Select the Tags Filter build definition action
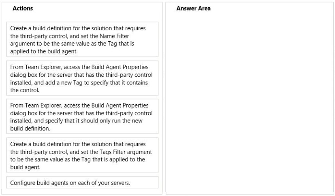The height and width of the screenshot is (196, 335). [82, 155]
